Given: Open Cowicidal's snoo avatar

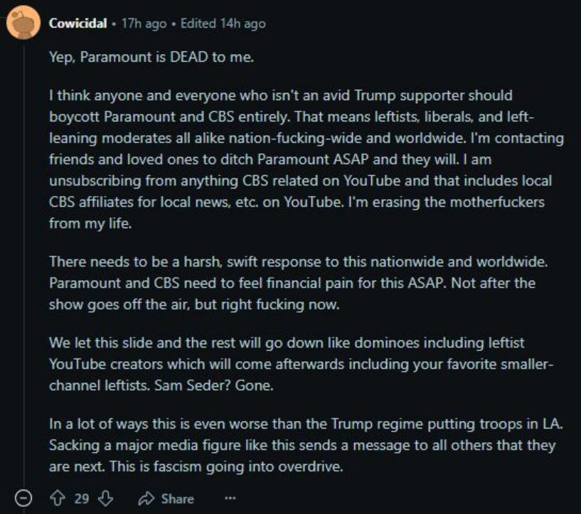Looking at the screenshot, I should 23,23.
